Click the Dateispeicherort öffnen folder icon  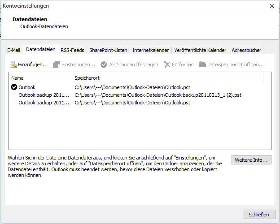[x=202, y=65]
